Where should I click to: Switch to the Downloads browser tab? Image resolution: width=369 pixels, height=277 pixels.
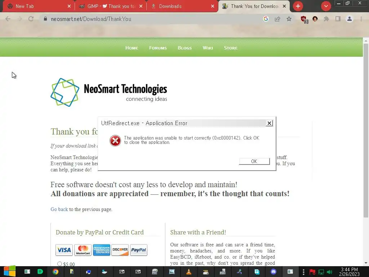tap(182, 6)
